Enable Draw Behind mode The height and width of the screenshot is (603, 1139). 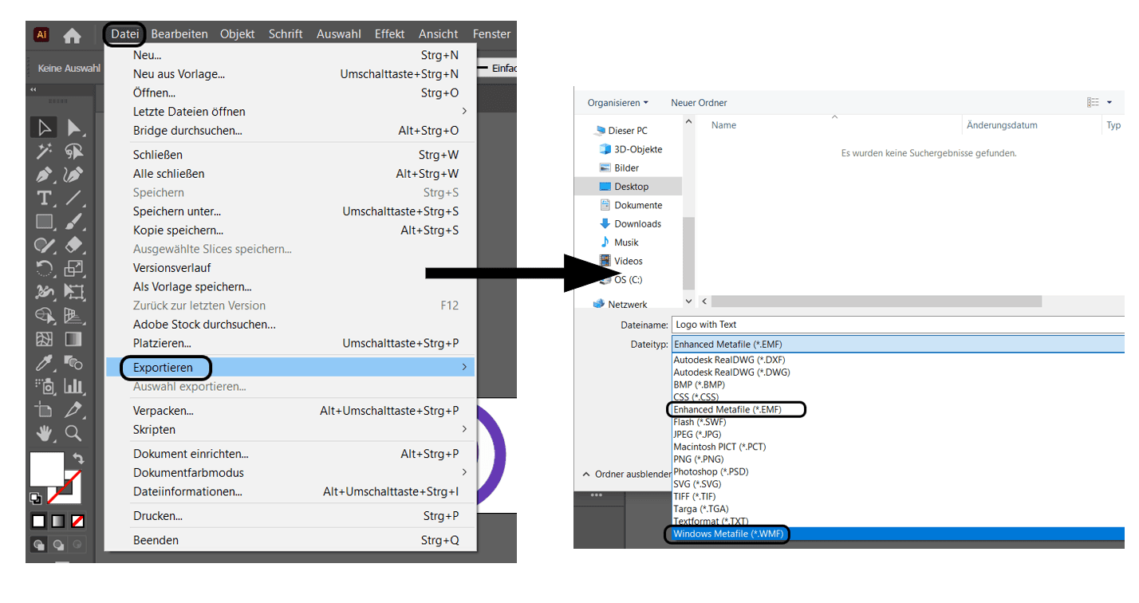pyautogui.click(x=58, y=545)
